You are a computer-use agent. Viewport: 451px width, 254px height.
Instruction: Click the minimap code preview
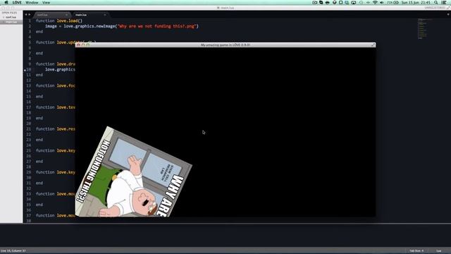click(424, 28)
